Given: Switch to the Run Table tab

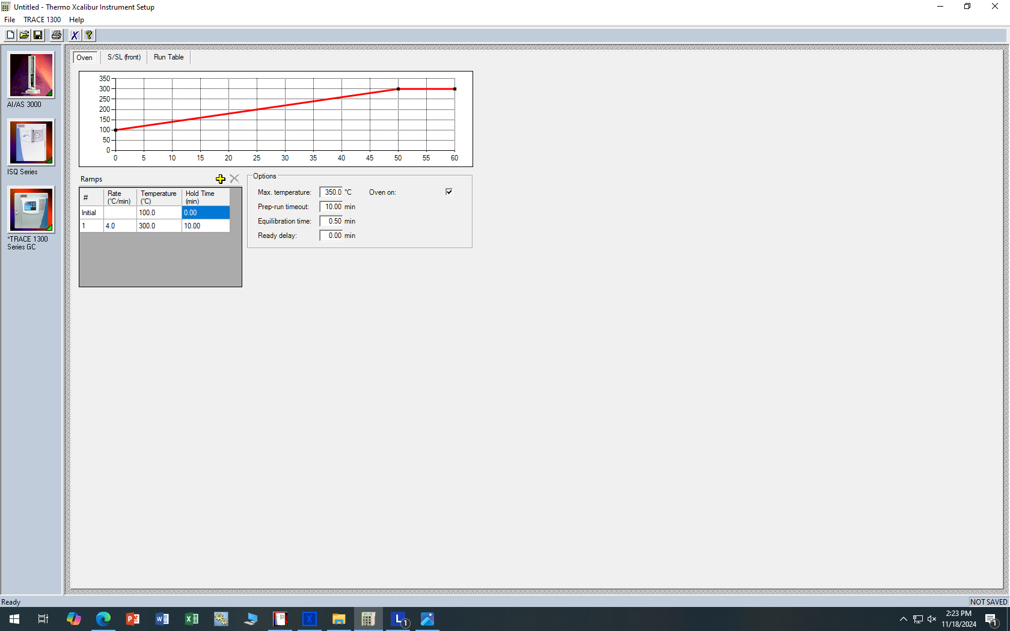Looking at the screenshot, I should pyautogui.click(x=169, y=57).
